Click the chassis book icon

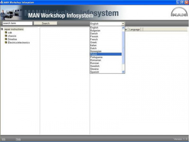pos(6,36)
